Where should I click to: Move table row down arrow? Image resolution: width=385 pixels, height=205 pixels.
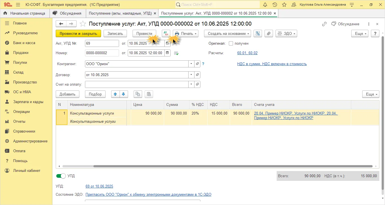124,94
